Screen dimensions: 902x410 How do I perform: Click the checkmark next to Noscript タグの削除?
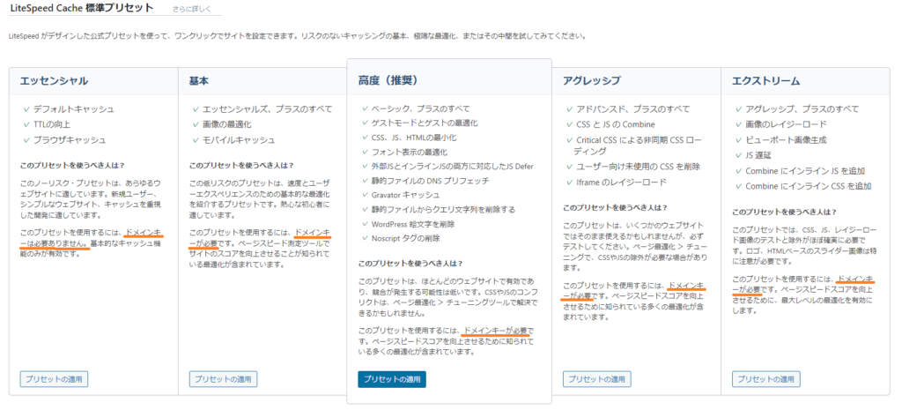tap(366, 238)
